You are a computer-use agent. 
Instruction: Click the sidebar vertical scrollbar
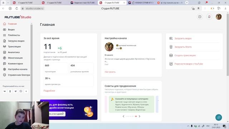tap(31, 63)
